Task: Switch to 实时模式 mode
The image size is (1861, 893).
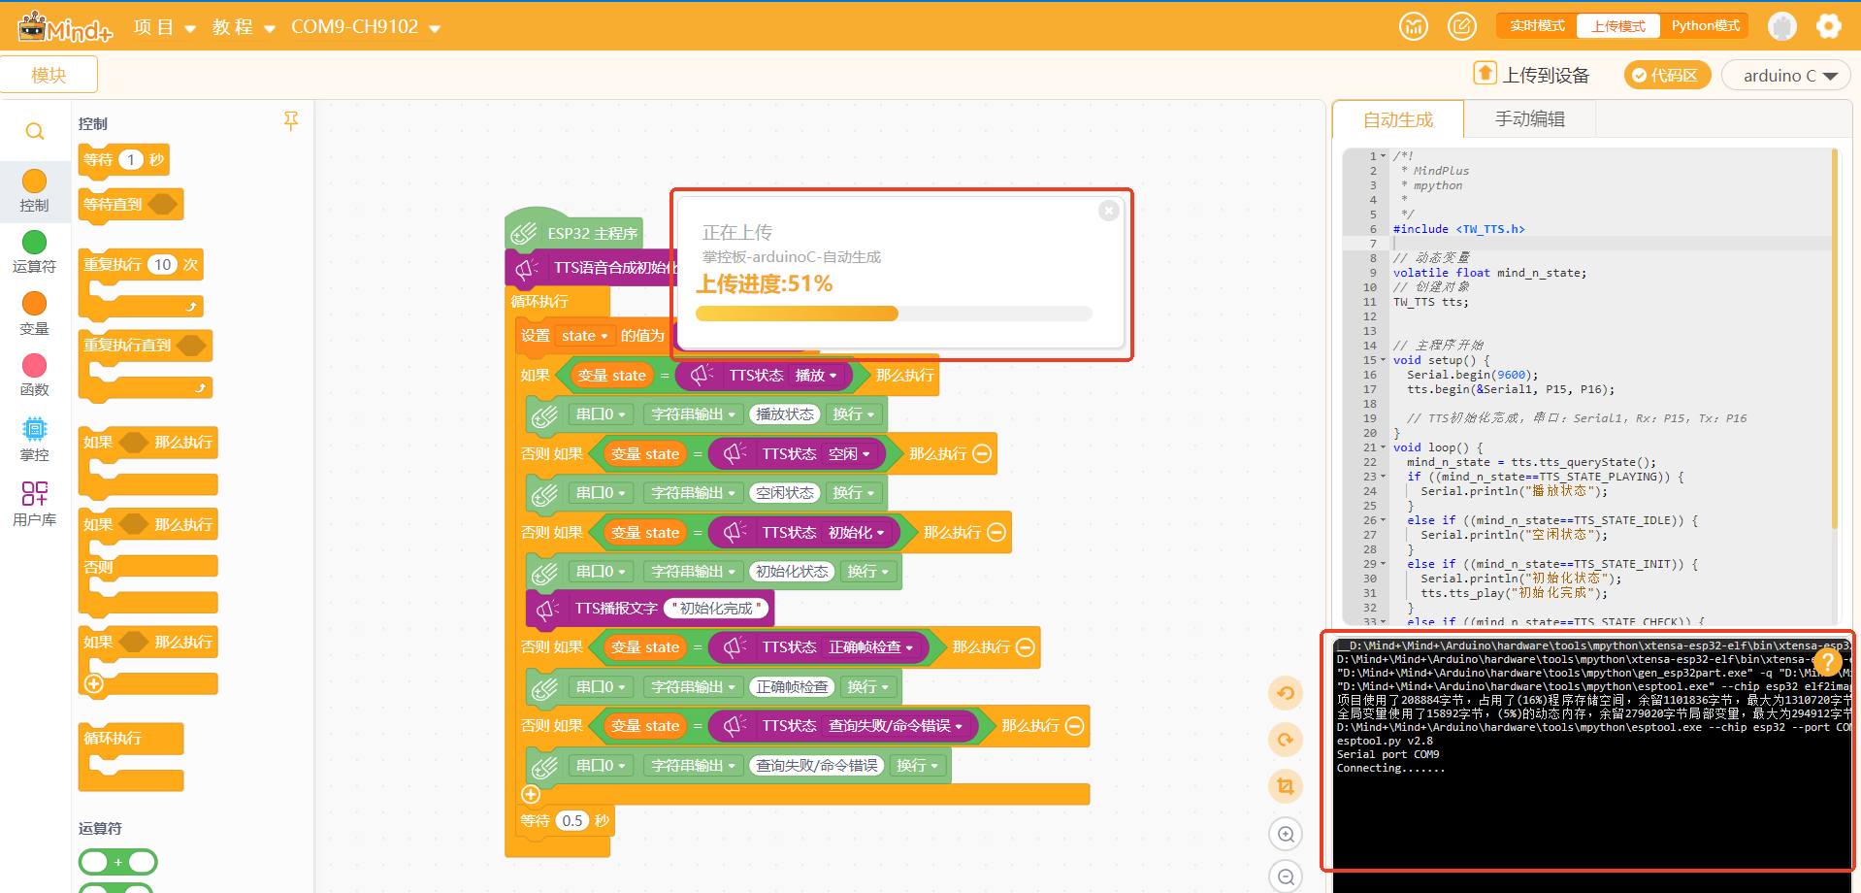Action: click(1537, 26)
